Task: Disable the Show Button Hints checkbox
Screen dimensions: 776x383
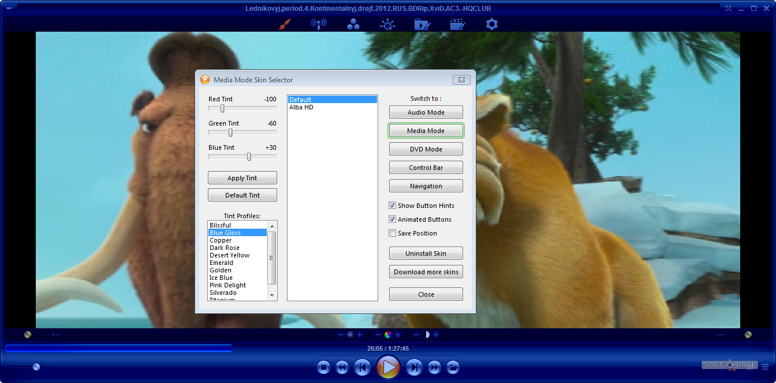Action: point(393,206)
